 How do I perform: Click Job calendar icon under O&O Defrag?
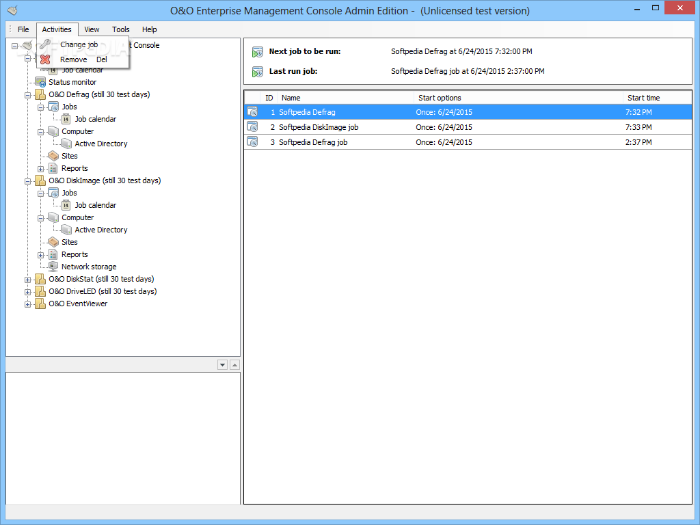pyautogui.click(x=66, y=119)
